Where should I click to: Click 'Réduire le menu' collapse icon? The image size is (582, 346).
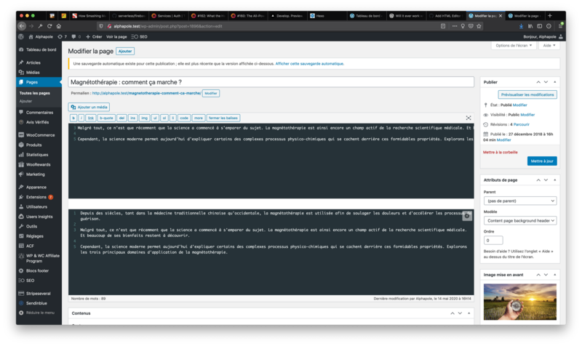click(x=21, y=313)
